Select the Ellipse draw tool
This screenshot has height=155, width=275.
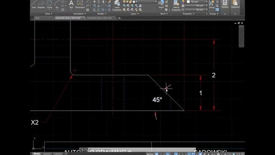[63, 6]
